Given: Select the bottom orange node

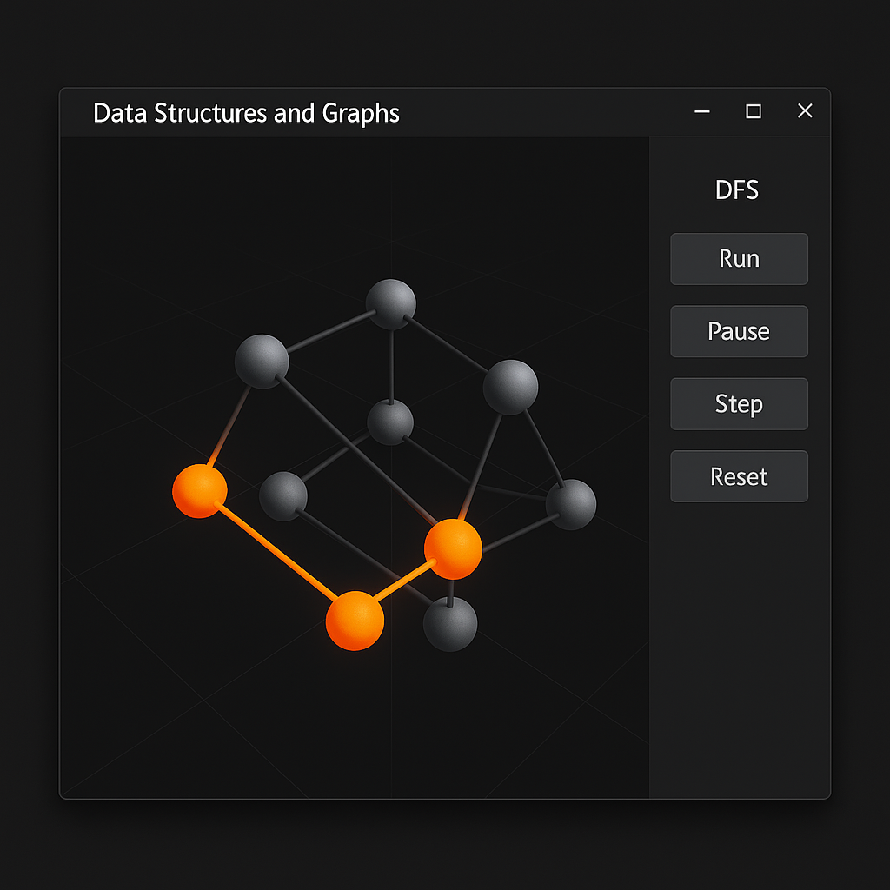Looking at the screenshot, I should point(355,621).
